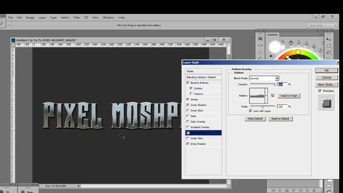Open tool preset picker arrow in options bar
This screenshot has width=343, height=193.
pos(10,25)
